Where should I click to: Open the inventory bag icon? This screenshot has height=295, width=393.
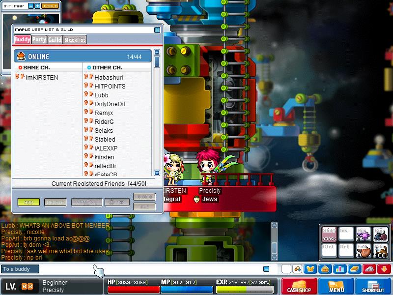coord(325,269)
